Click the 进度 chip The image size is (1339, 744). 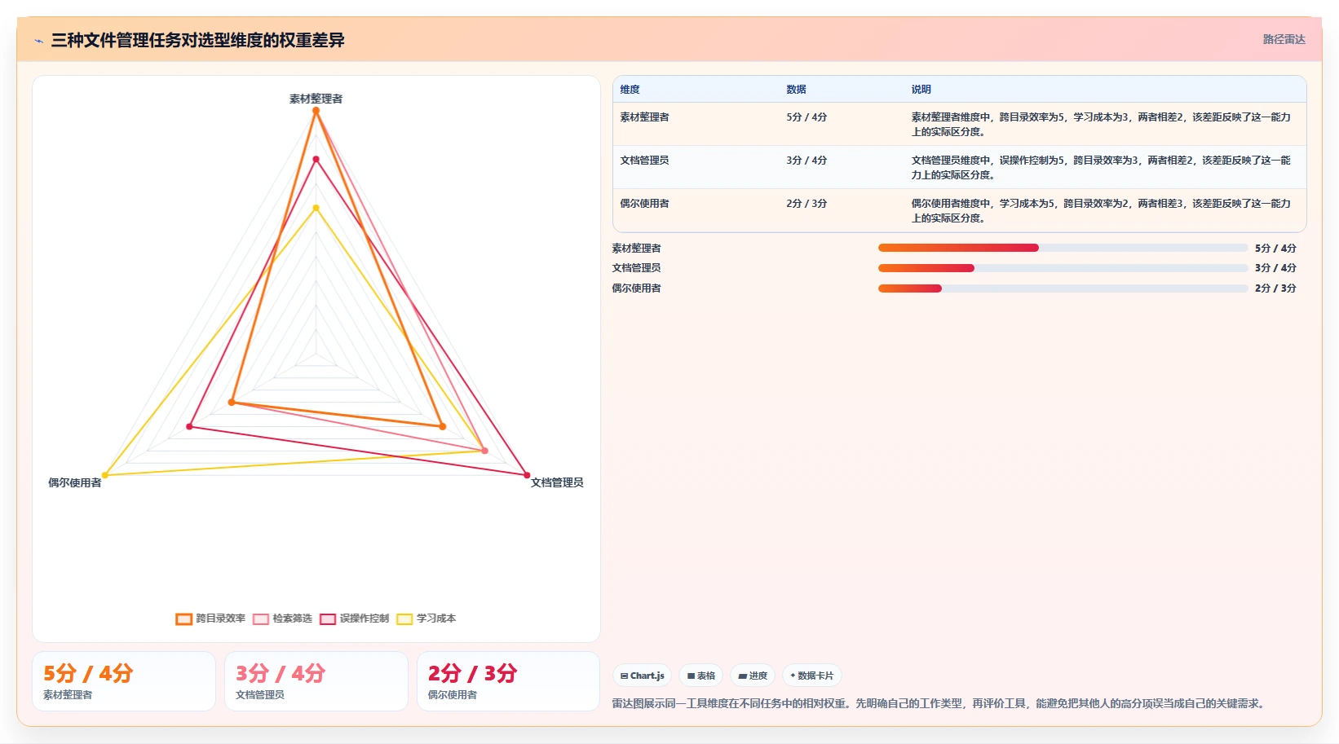(x=753, y=676)
